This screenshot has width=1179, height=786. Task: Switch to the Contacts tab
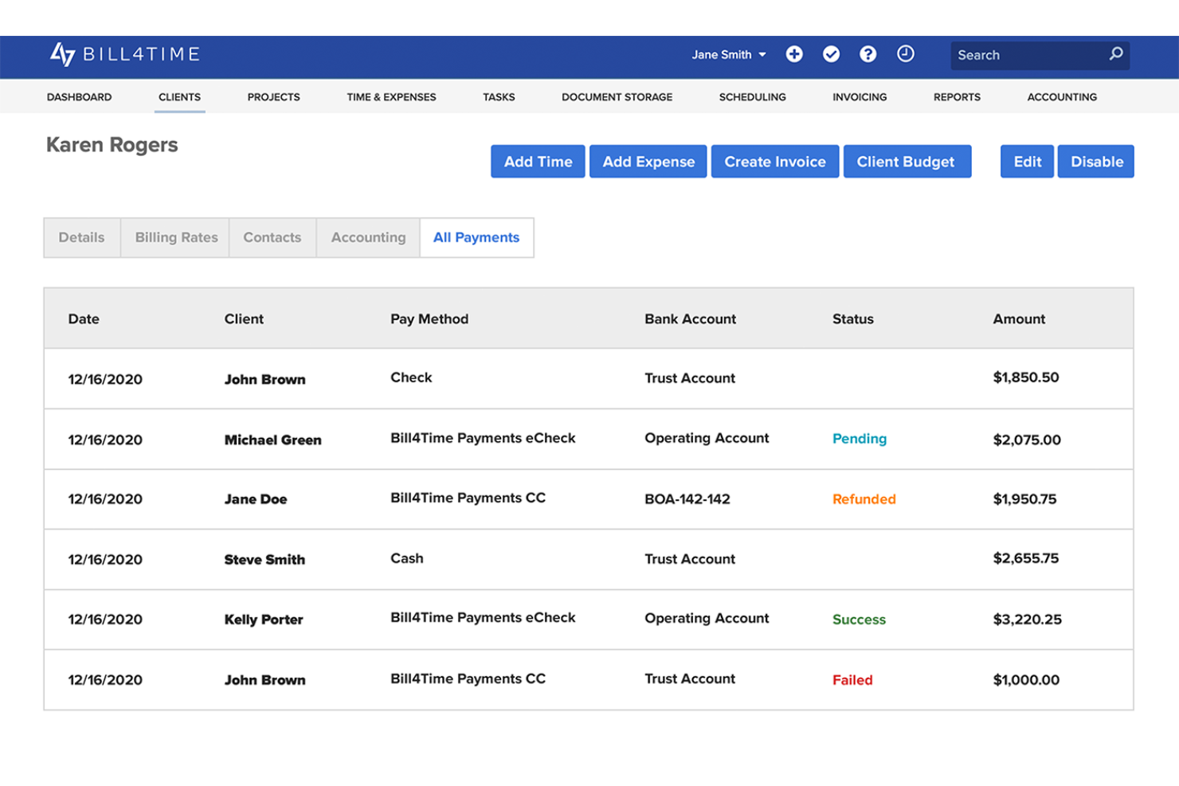click(272, 237)
